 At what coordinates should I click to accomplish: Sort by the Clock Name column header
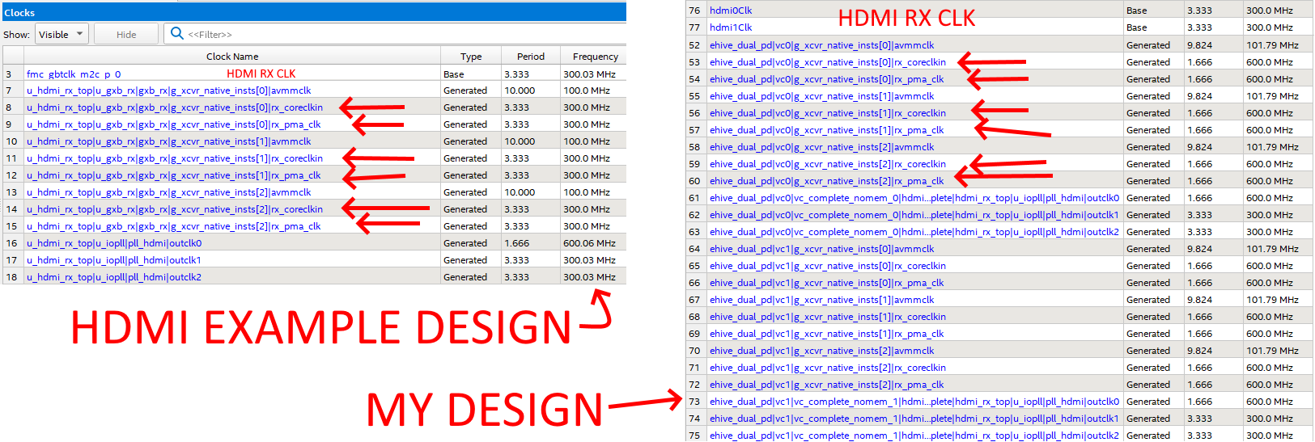[232, 57]
